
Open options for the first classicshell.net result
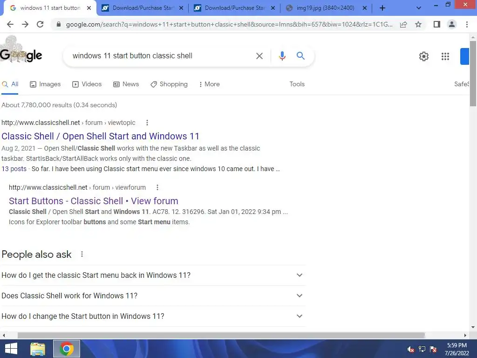147,123
